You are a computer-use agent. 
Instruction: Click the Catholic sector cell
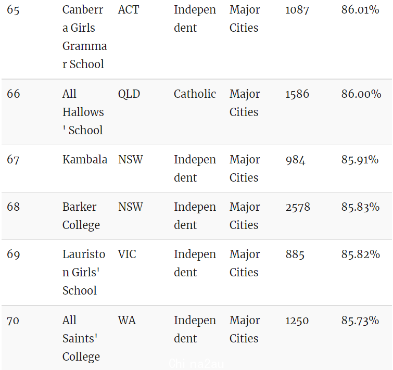coord(195,94)
